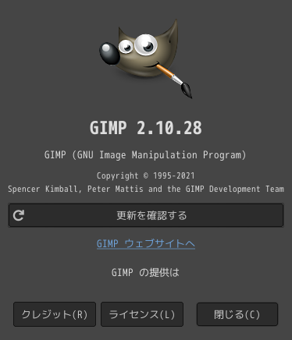Image resolution: width=292 pixels, height=340 pixels.
Task: Click the Copyright © 1995-2021 line
Action: point(146,176)
